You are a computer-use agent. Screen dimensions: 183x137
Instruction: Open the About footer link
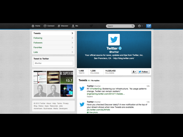[49, 104]
